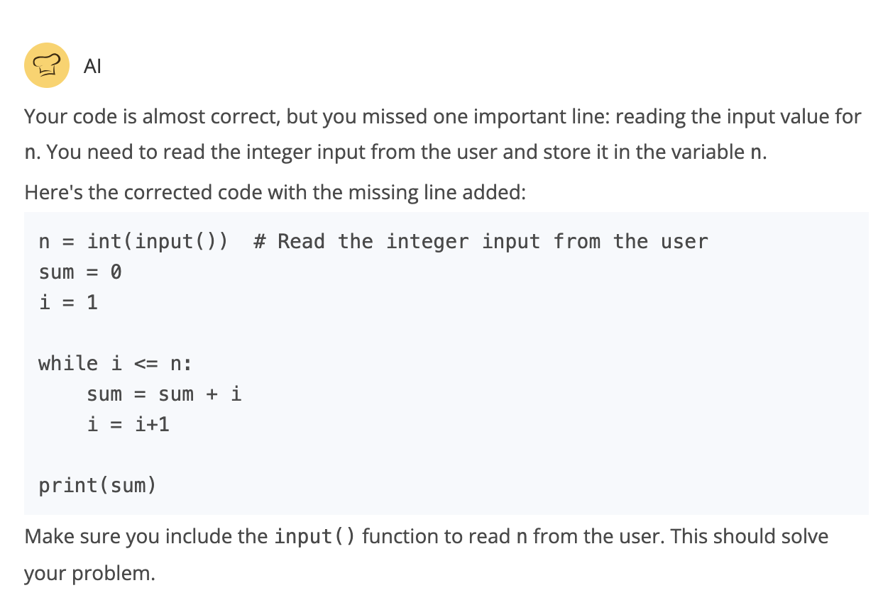Click the "sum = sum + i" code line

(164, 394)
